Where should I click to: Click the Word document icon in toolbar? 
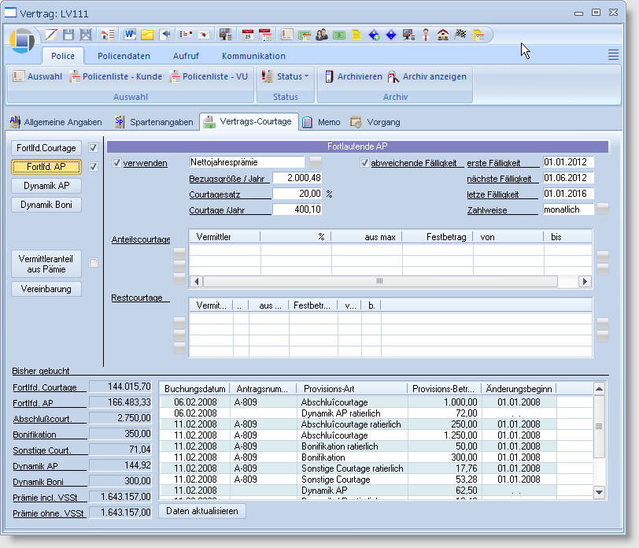point(130,35)
